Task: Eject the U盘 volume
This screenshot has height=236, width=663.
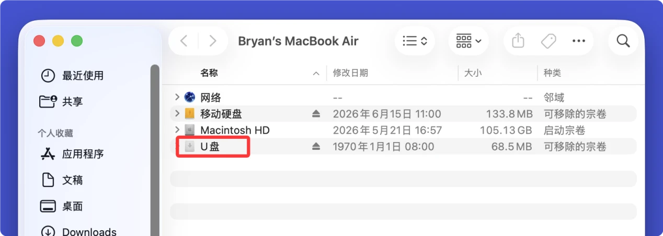Action: (316, 147)
